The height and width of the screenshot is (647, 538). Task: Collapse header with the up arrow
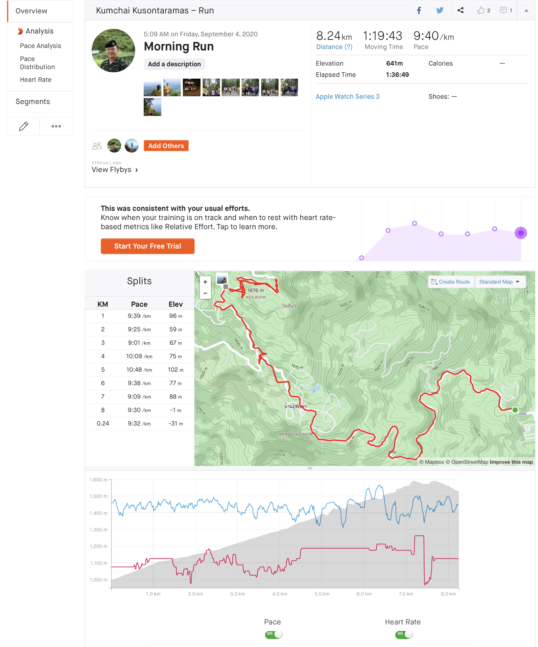(526, 11)
